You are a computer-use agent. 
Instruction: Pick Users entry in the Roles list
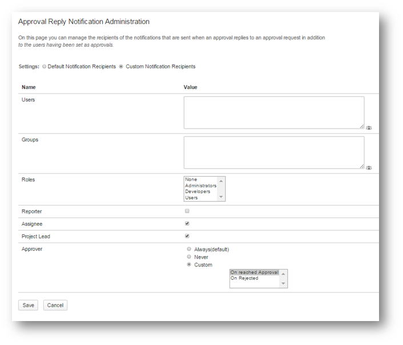click(192, 198)
